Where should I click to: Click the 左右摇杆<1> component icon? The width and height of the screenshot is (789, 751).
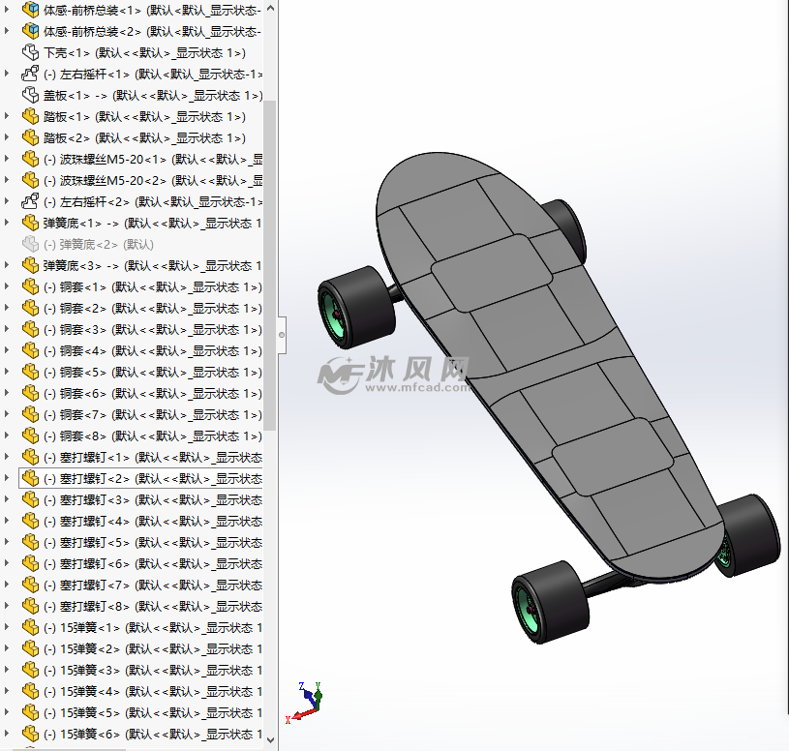click(x=30, y=75)
